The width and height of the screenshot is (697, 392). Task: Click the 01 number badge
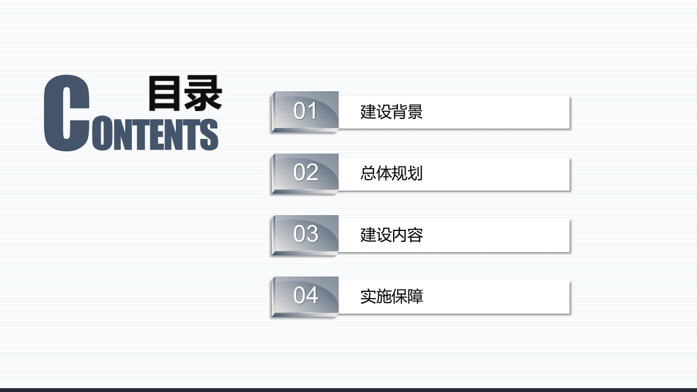point(305,112)
